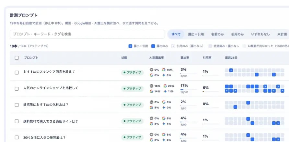This screenshot has height=142, width=289.
Task: Click Gemini star icon in スキンケア row
Action: (164, 75)
